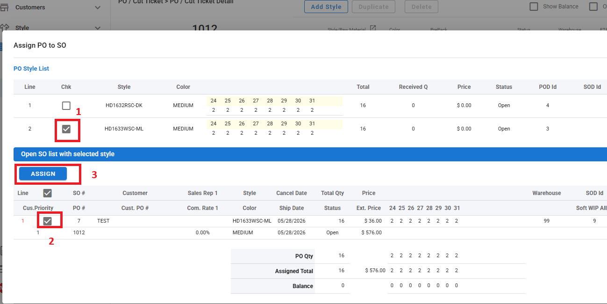This screenshot has height=304, width=607.
Task: Click the Com. Rate 1 column header
Action: [203, 208]
